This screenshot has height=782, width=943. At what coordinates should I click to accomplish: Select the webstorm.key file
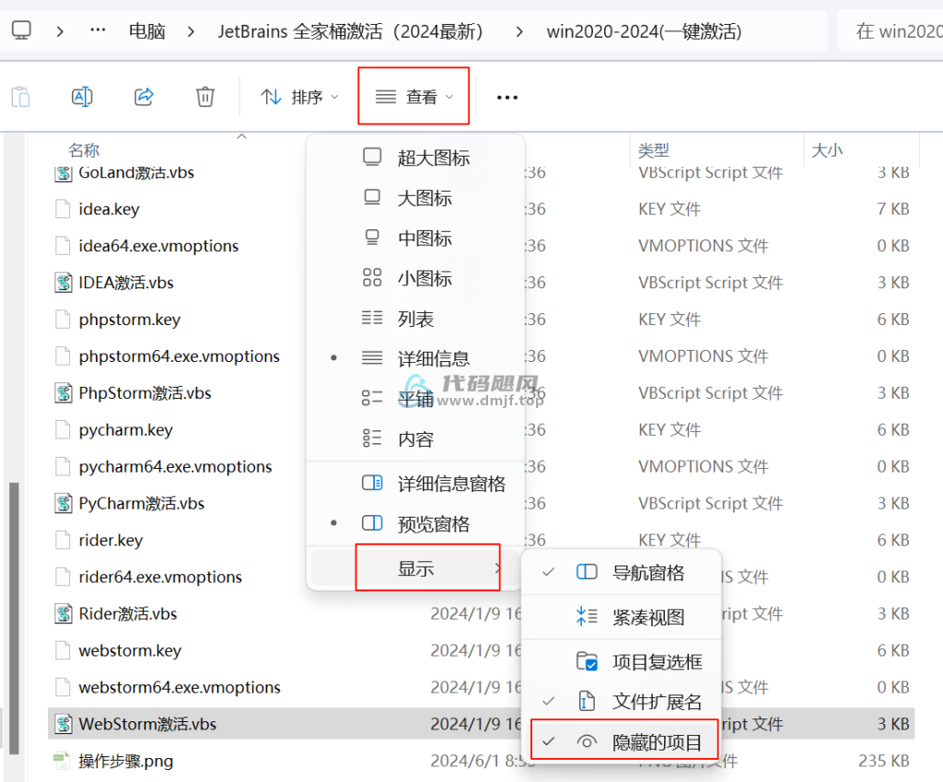(130, 650)
